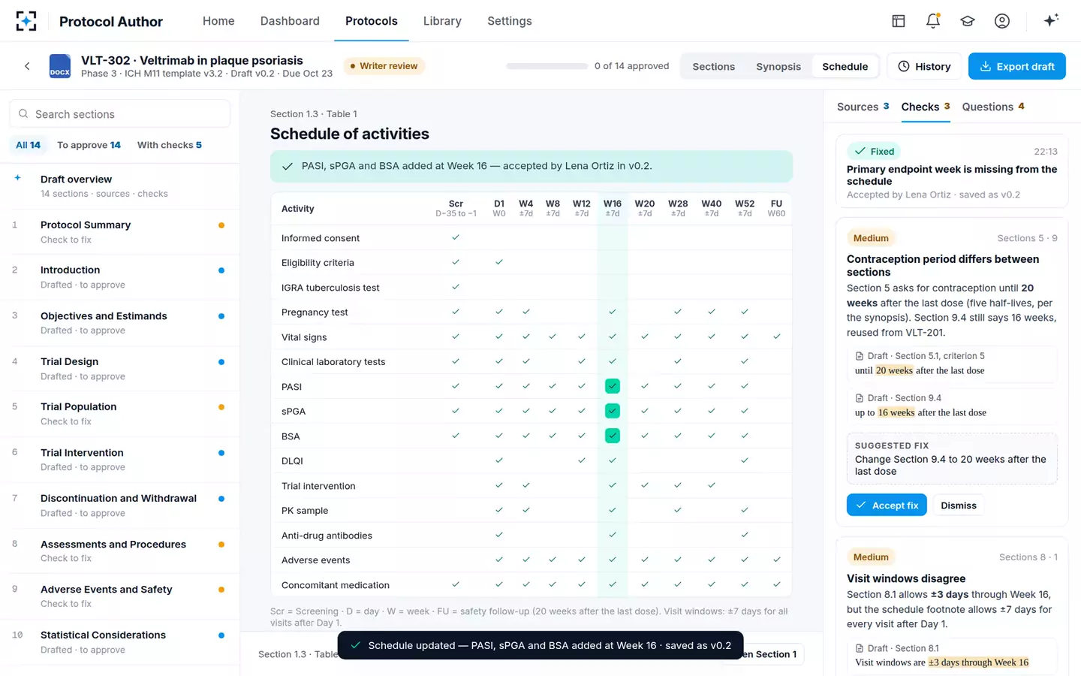Image resolution: width=1081 pixels, height=676 pixels.
Task: Click the DOCX file icon
Action: [60, 66]
